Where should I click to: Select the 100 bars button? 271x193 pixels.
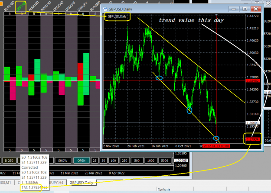tap(113, 161)
